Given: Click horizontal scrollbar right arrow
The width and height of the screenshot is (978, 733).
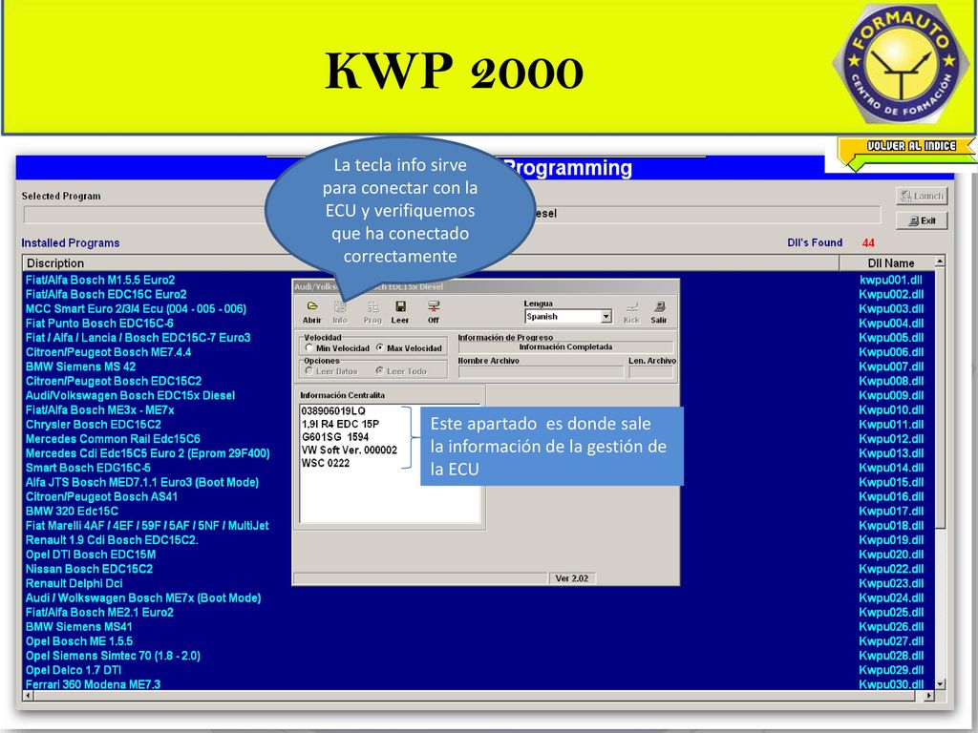Looking at the screenshot, I should point(928,695).
